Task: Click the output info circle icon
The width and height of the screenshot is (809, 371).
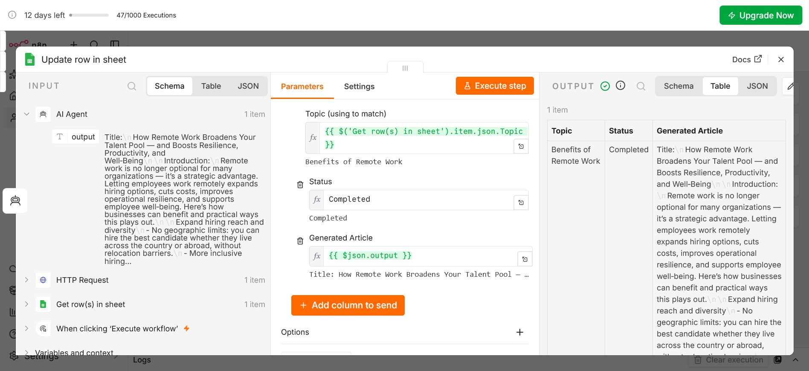Action: pyautogui.click(x=621, y=86)
